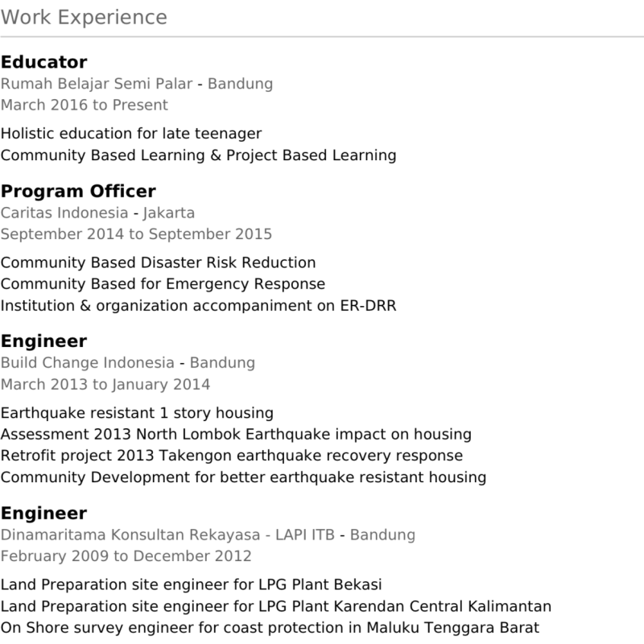Click September 2014 to September 2015 date range
Image resolution: width=644 pixels, height=644 pixels.
(136, 234)
